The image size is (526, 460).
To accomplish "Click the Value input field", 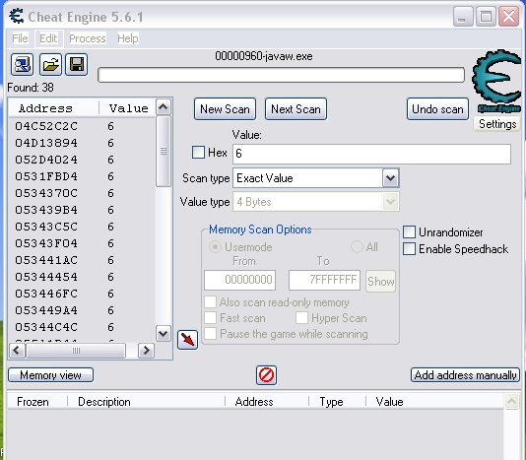I will (371, 154).
